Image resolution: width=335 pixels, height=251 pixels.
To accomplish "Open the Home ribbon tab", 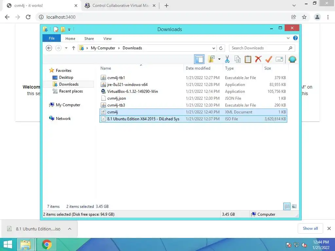I will click(x=70, y=39).
